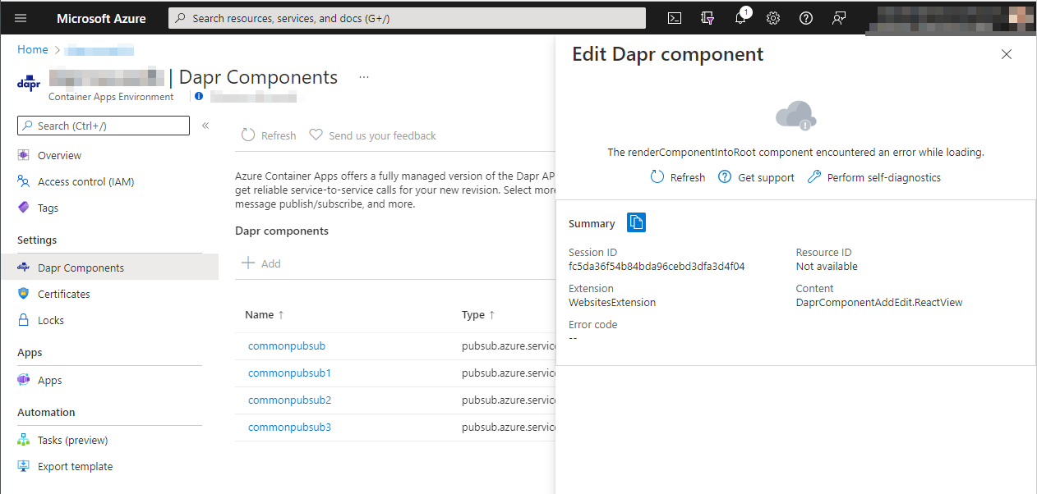
Task: Sort the component table by Type
Action: [x=475, y=314]
